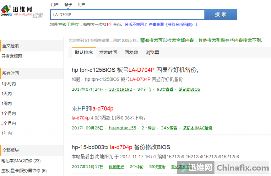Select the 为您找到 51 条相关结果 text

89,40
